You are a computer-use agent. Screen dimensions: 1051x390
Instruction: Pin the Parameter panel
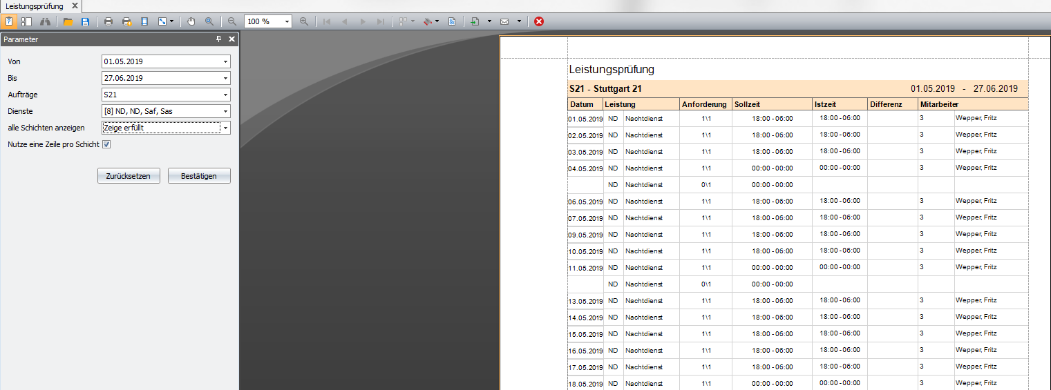(219, 39)
